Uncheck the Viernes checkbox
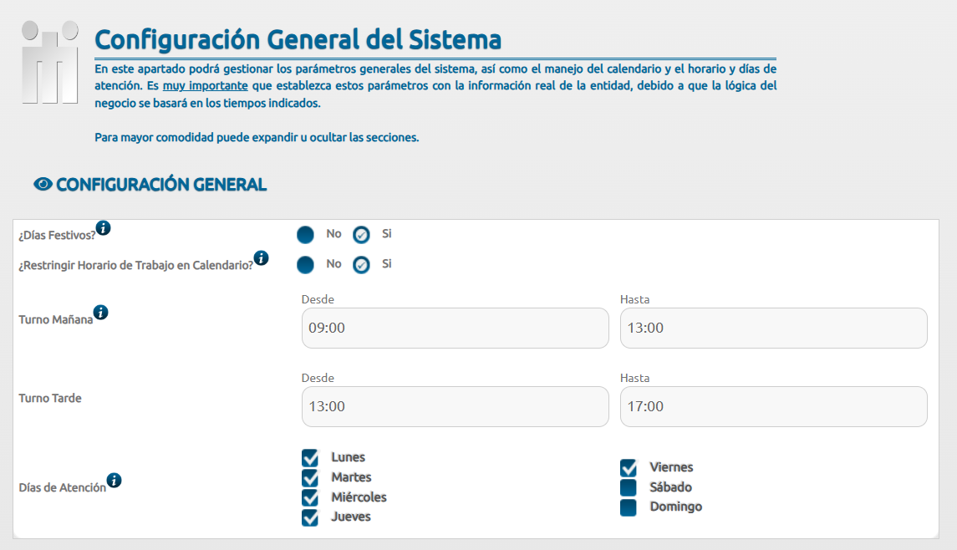The height and width of the screenshot is (550, 957). coord(629,468)
